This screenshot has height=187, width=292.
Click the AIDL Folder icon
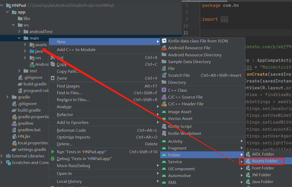(248, 154)
